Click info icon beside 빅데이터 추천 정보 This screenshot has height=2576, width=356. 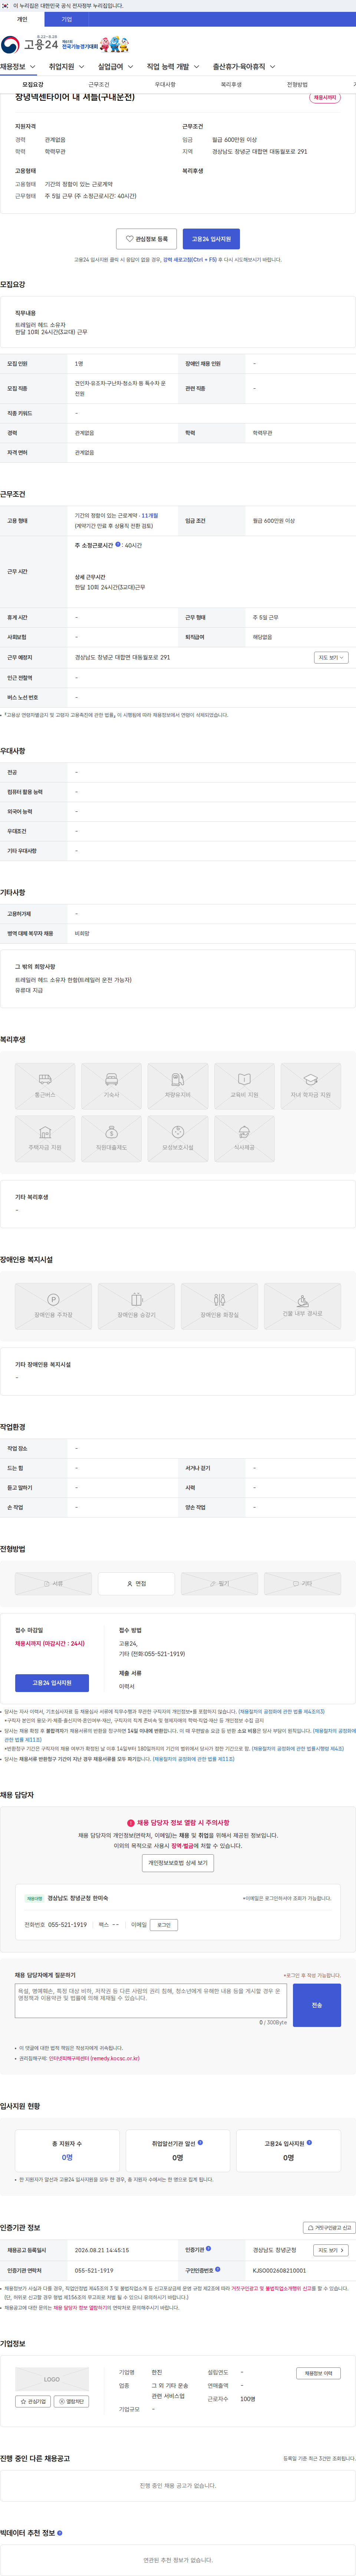point(60,2533)
